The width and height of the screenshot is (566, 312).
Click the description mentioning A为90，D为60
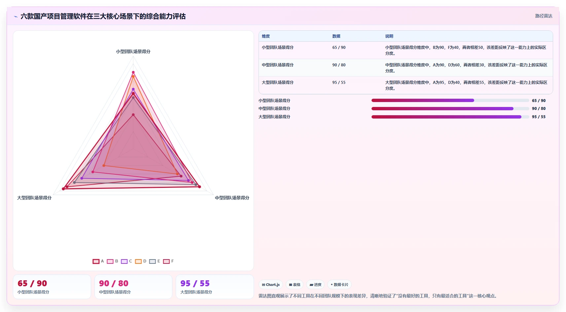tap(466, 68)
